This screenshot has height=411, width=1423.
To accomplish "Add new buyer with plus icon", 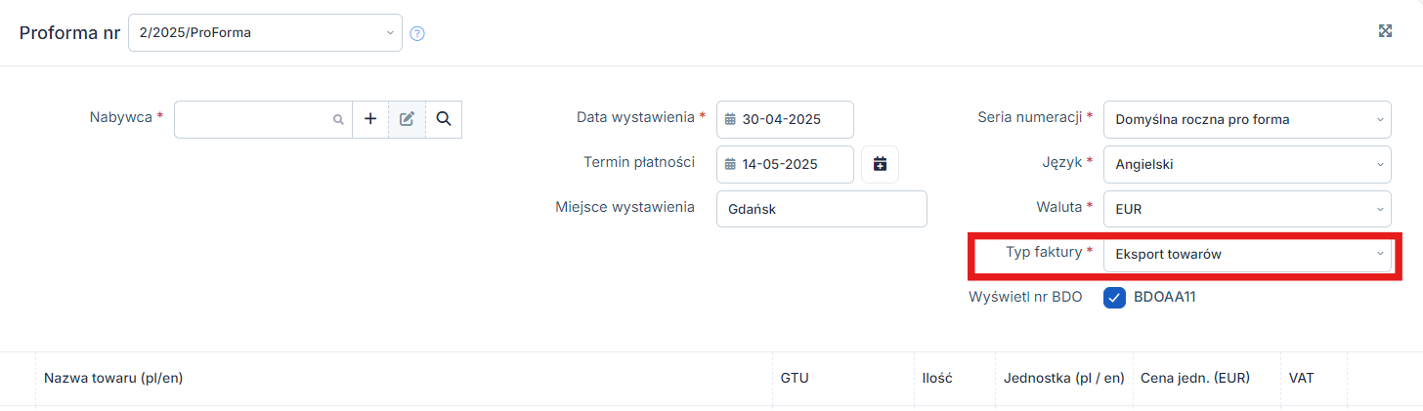I will pyautogui.click(x=370, y=119).
